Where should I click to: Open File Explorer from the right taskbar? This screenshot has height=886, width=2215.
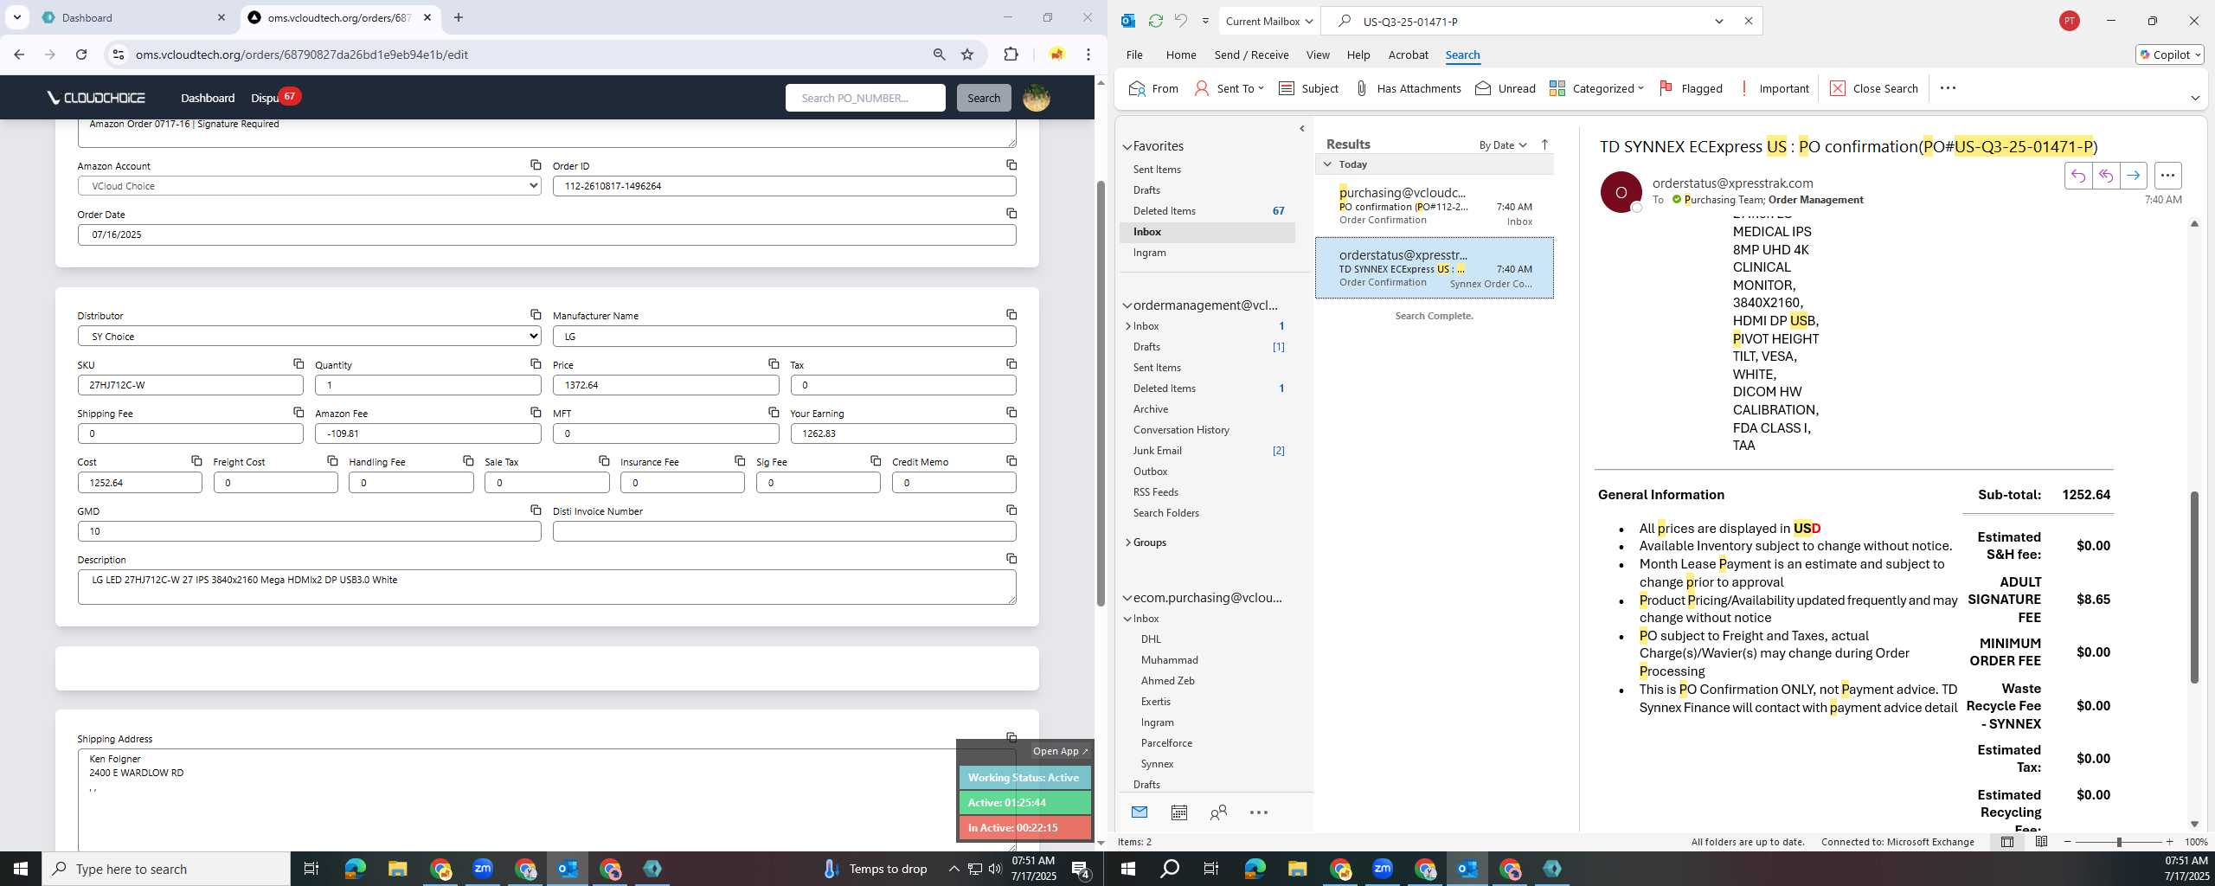[1297, 869]
